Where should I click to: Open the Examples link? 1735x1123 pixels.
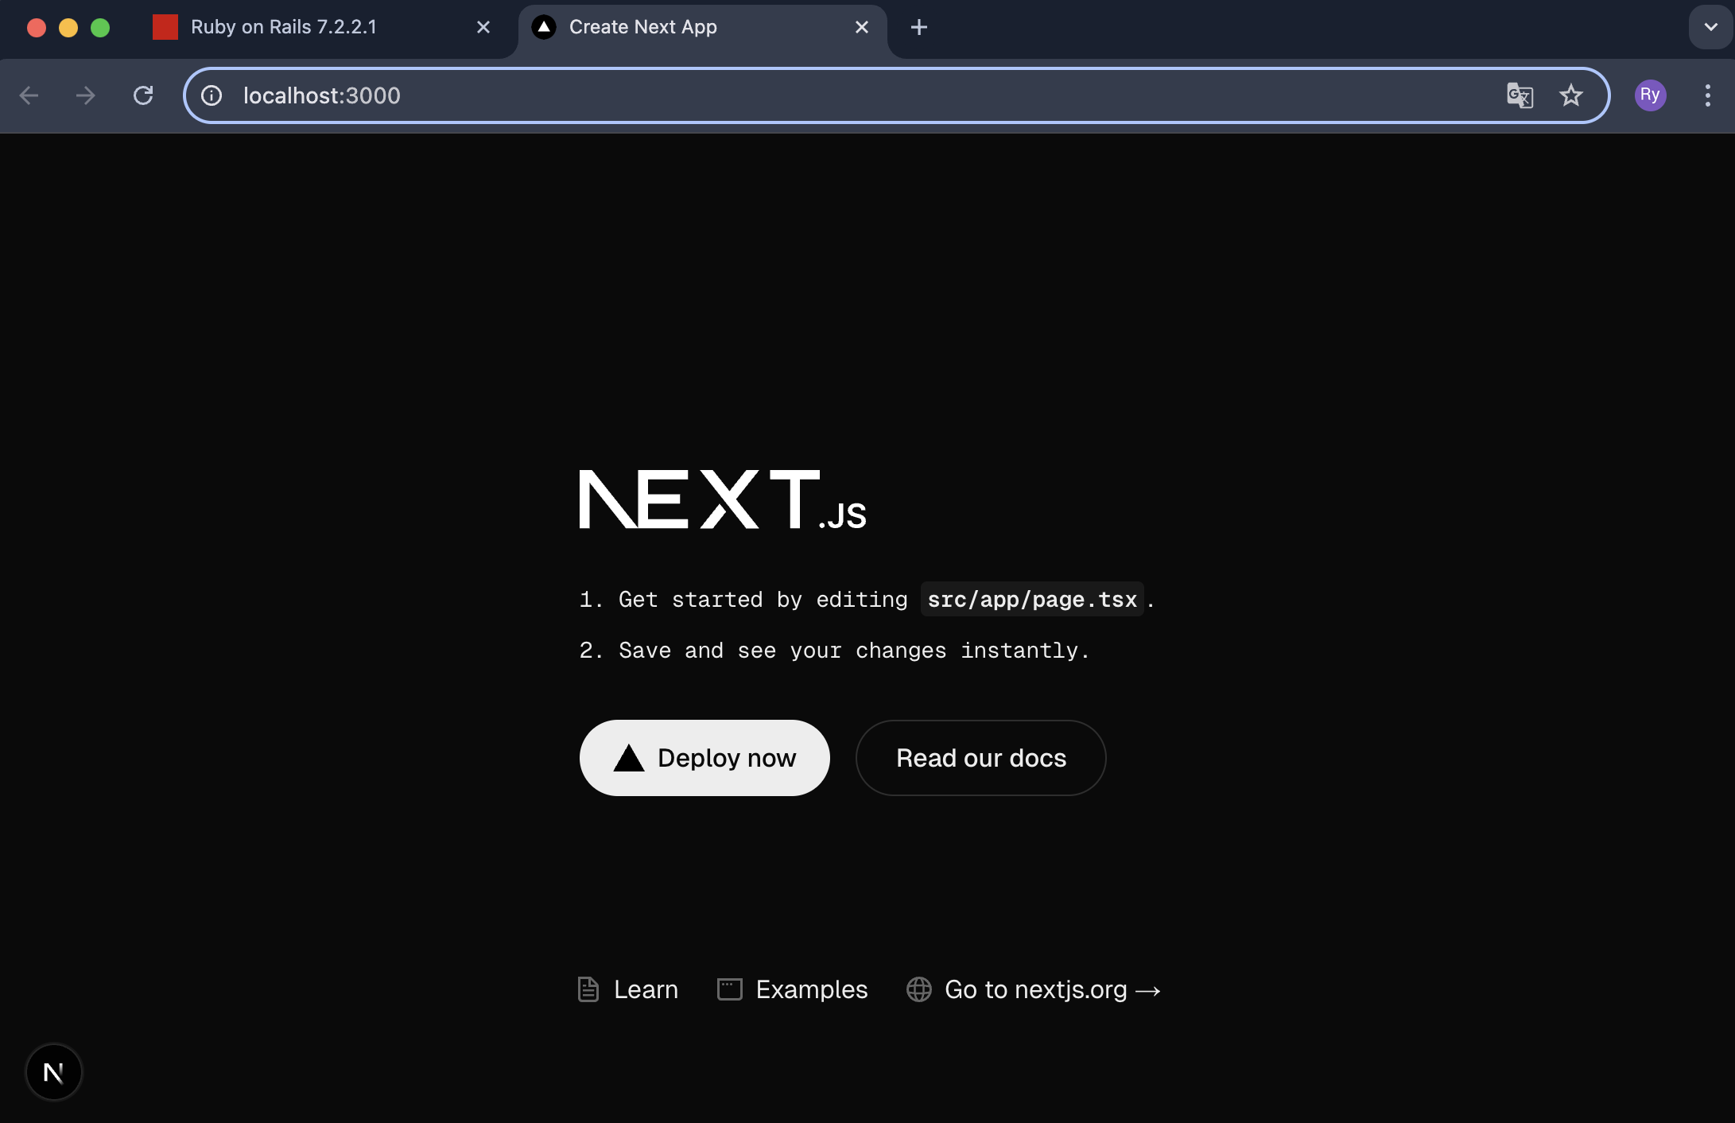793,989
